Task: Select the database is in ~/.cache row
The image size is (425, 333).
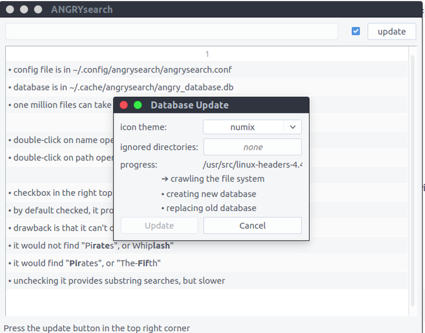Action: [121, 87]
